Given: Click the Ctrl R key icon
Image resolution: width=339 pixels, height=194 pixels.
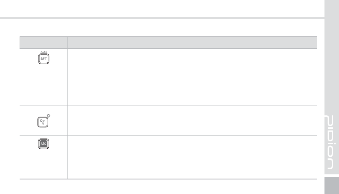Looking at the screenshot, I should (43, 122).
